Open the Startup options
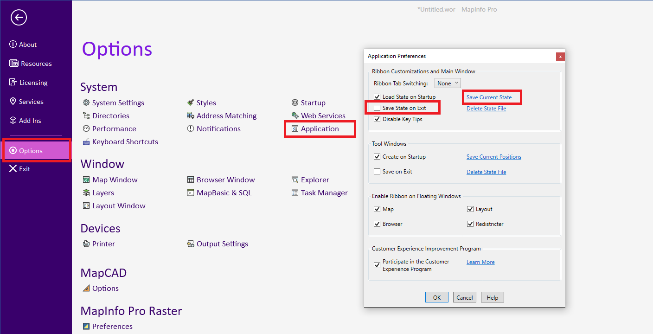The width and height of the screenshot is (653, 334). pos(308,103)
